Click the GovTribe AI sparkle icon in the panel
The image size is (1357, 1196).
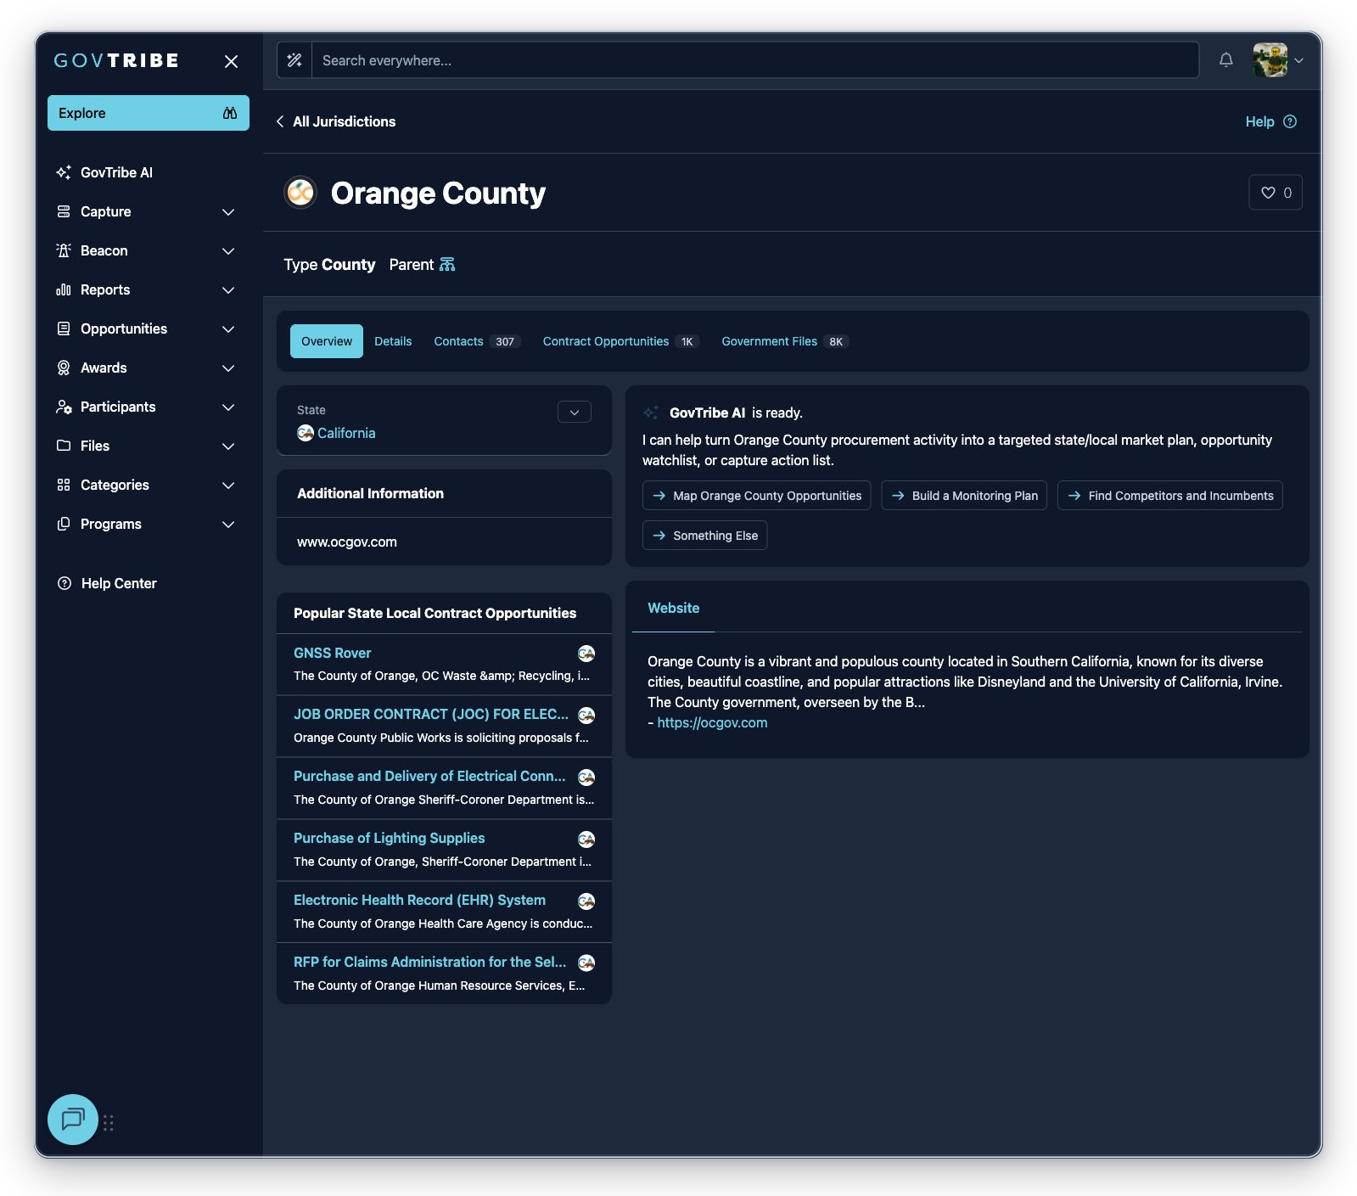click(651, 413)
